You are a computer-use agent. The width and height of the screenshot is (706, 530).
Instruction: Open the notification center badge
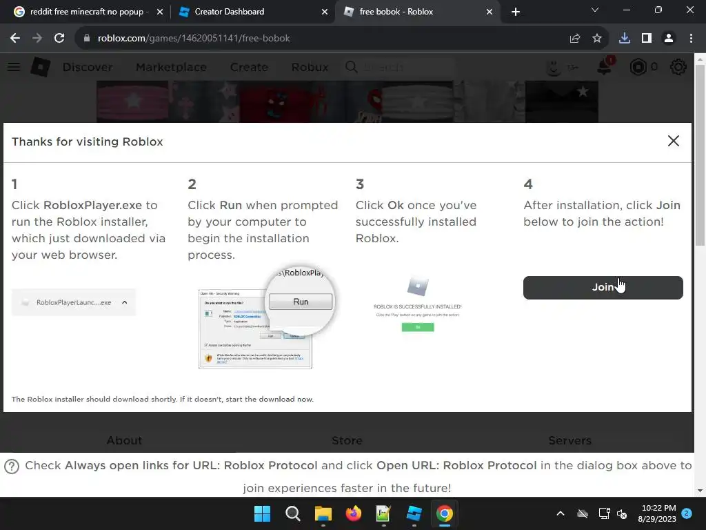click(x=687, y=513)
